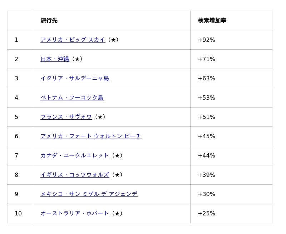Open the アメリカ・ビッグ スカイ link

click(x=73, y=40)
